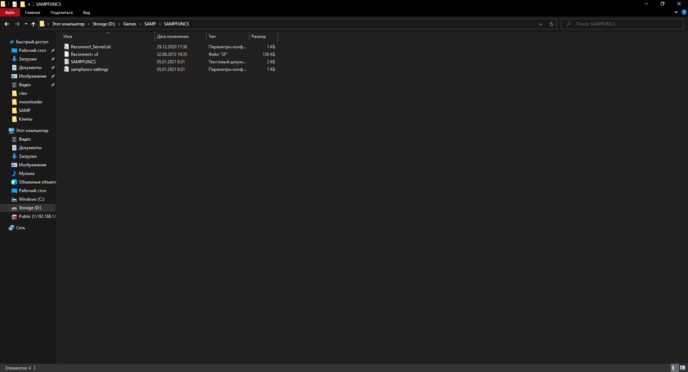The image size is (688, 372).
Task: Open Help with the question mark icon
Action: (684, 12)
